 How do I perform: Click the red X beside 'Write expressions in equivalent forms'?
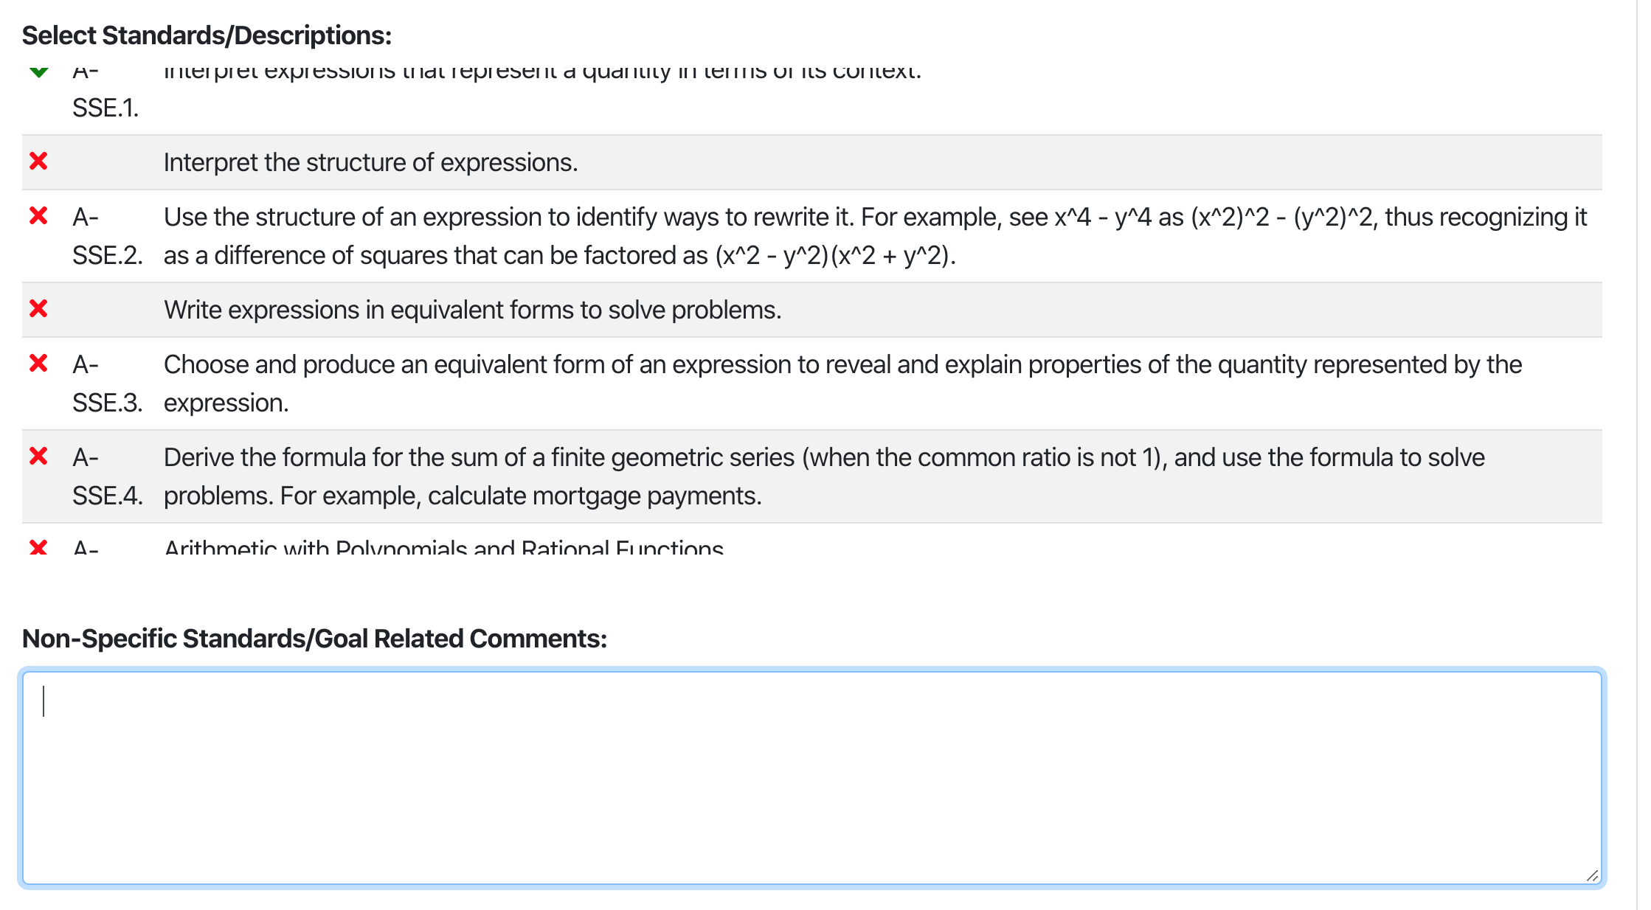[x=38, y=309]
